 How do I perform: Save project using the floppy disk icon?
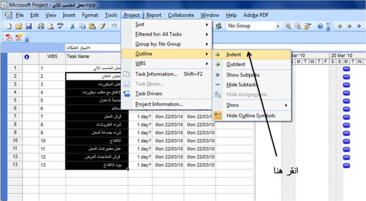pos(29,26)
